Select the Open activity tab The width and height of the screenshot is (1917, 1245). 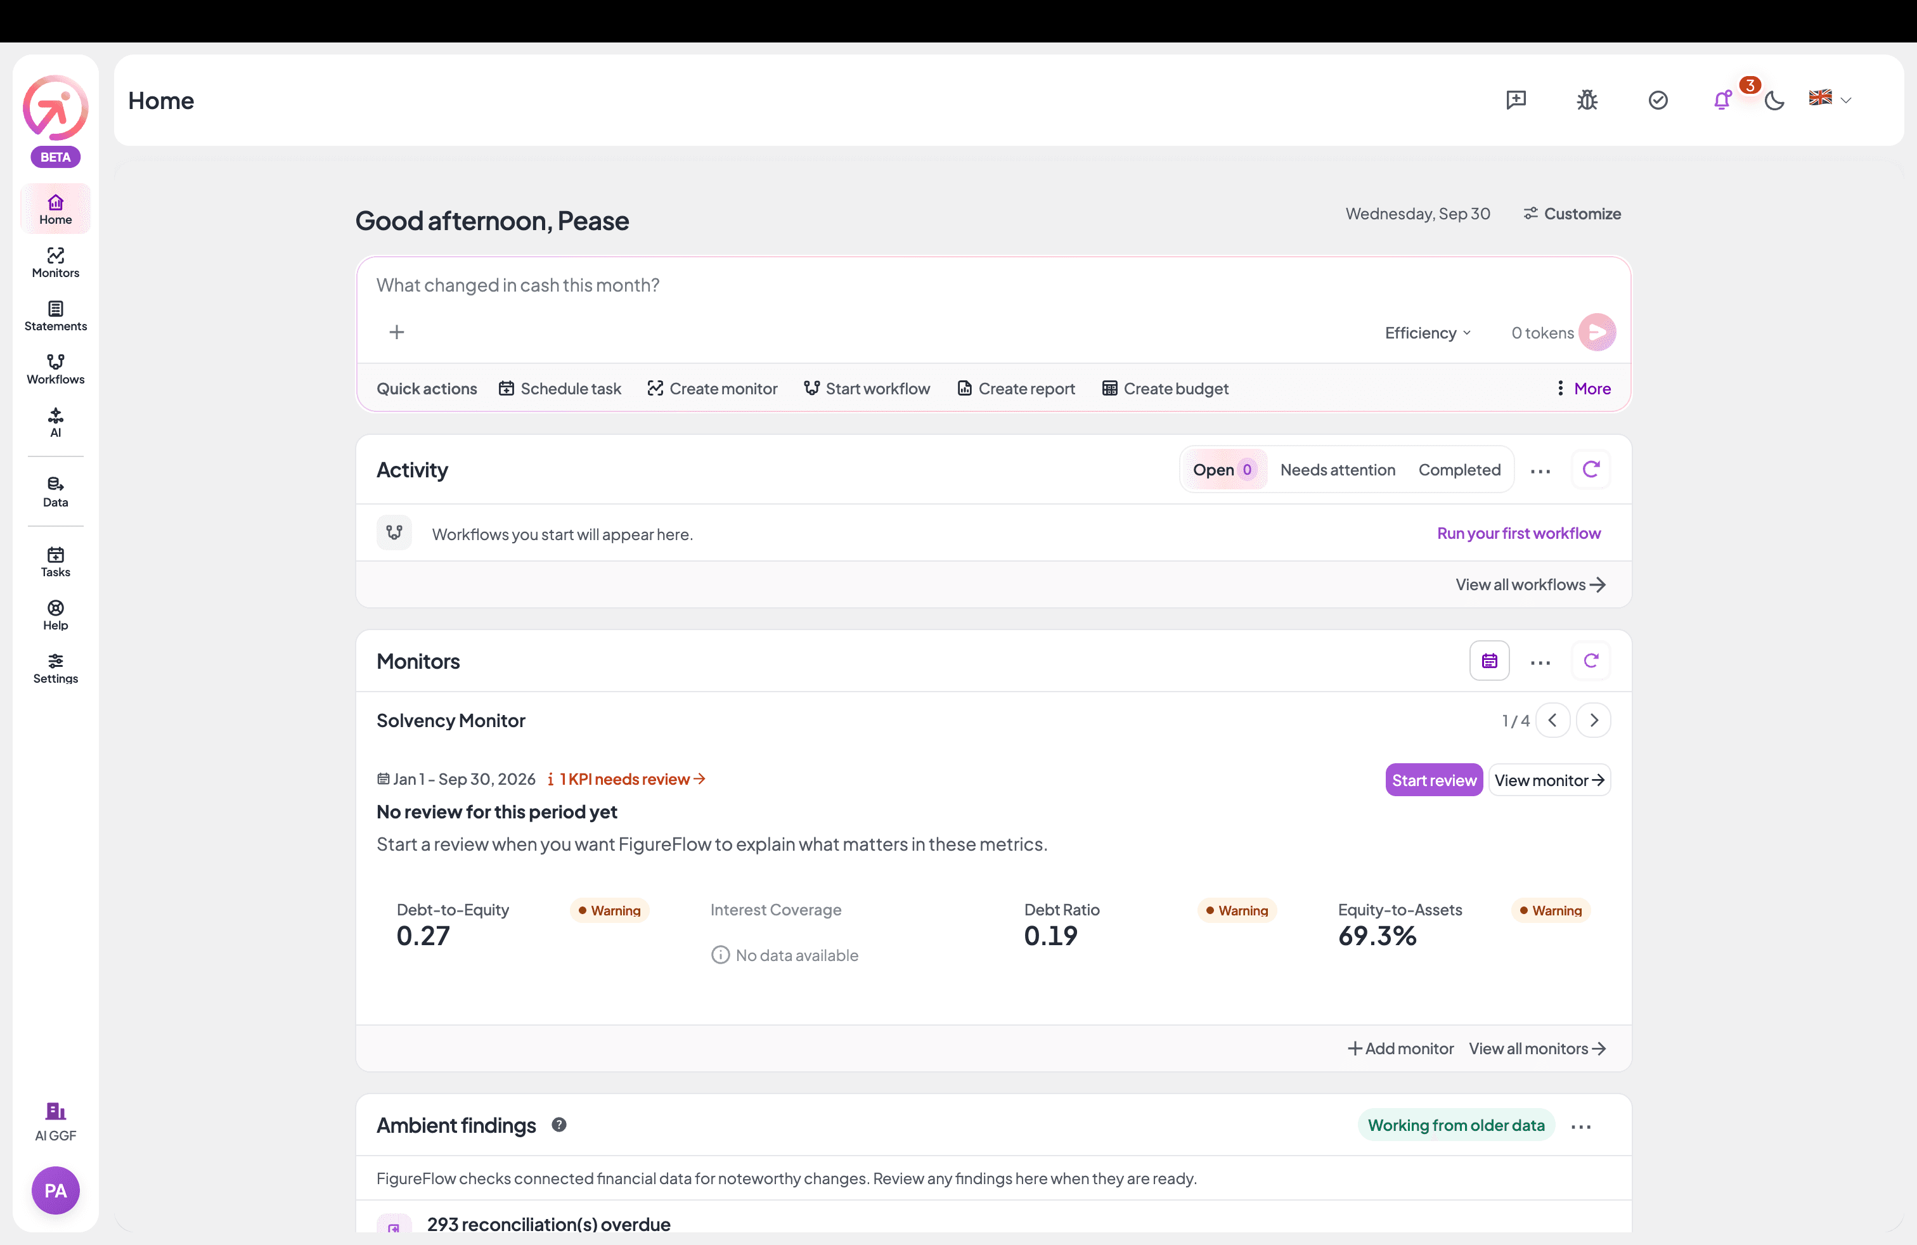pos(1224,470)
